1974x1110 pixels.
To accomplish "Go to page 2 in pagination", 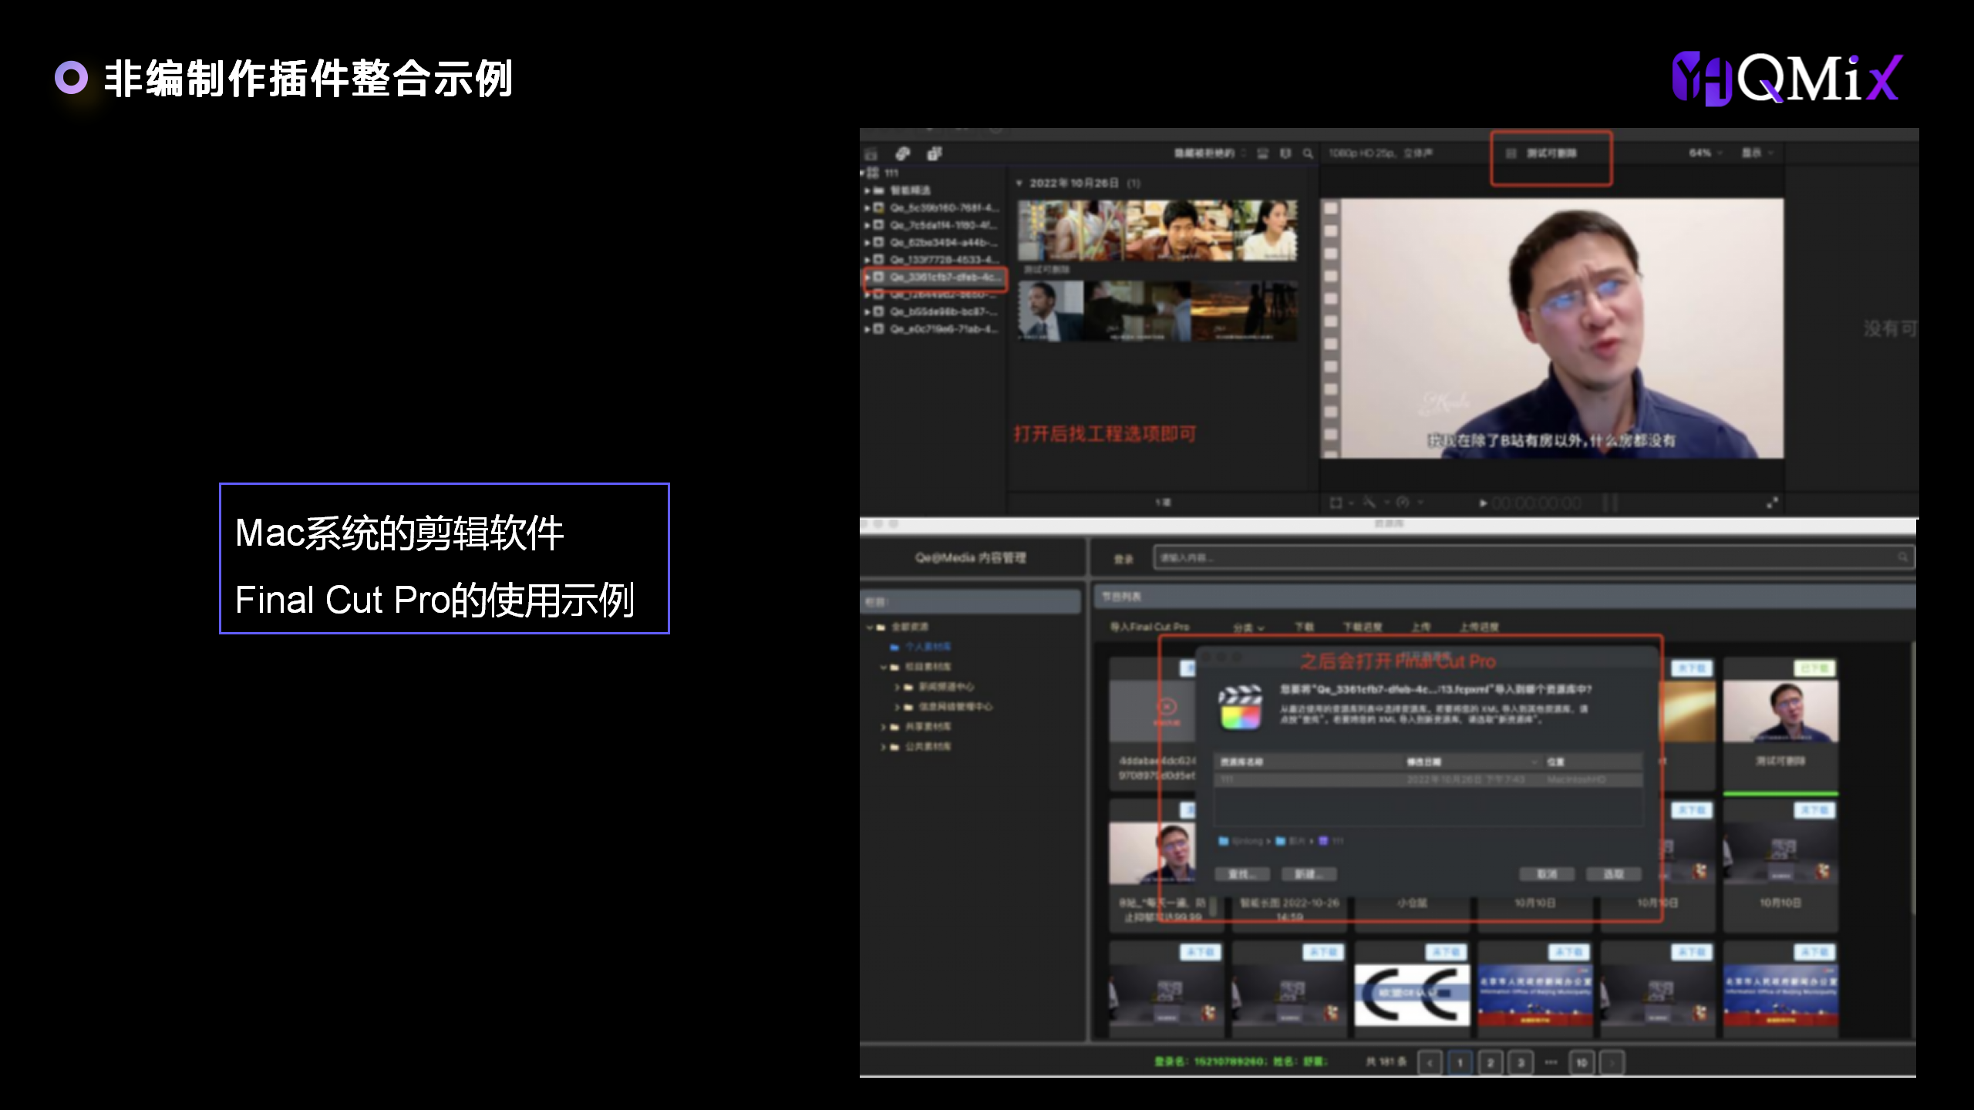I will tap(1490, 1062).
